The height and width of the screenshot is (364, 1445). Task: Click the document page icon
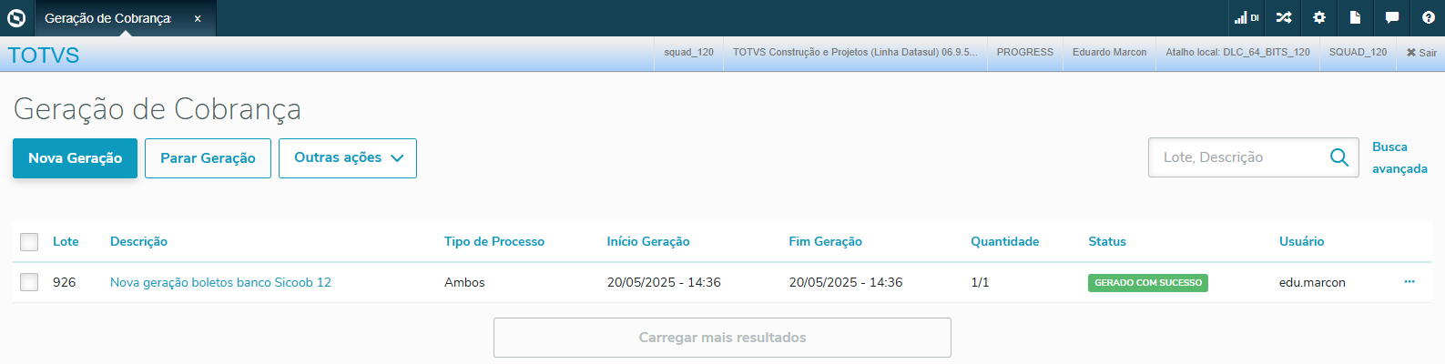click(1355, 17)
